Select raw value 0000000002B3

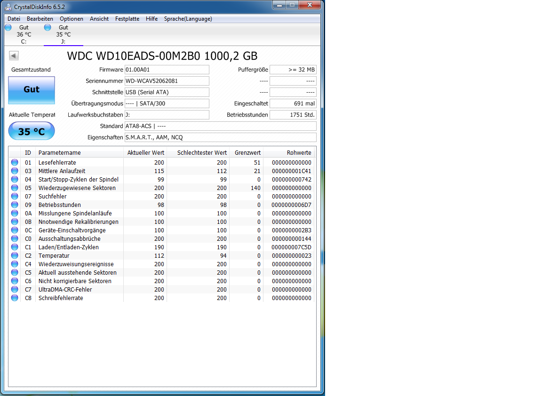coord(291,230)
